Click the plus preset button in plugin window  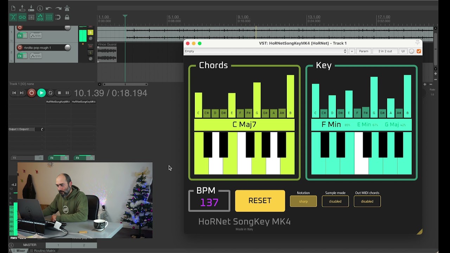(352, 51)
